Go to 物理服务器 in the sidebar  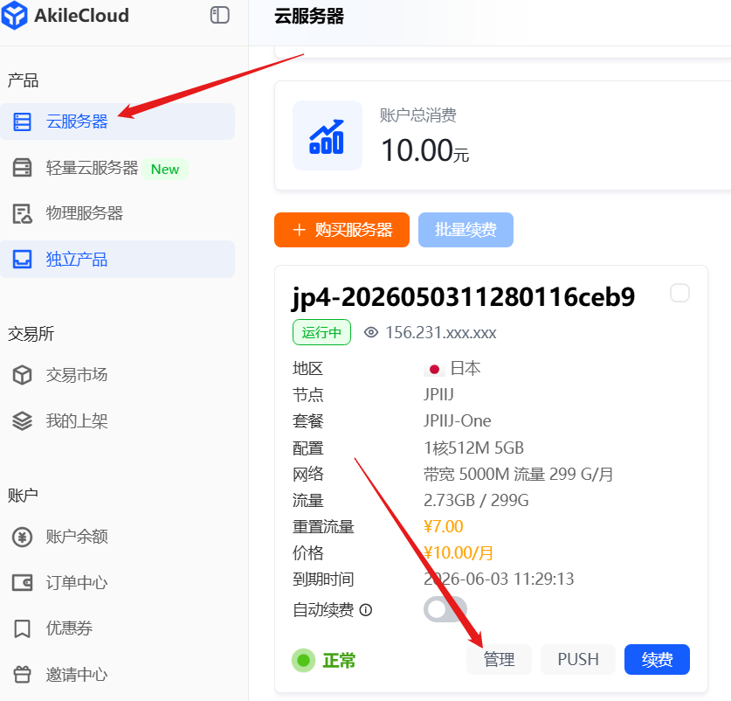pyautogui.click(x=117, y=214)
